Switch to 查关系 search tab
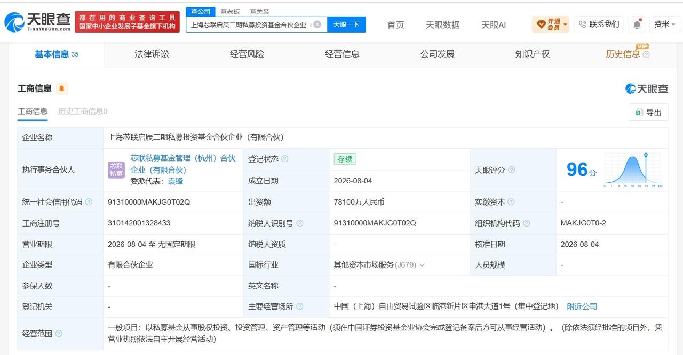 [x=259, y=11]
